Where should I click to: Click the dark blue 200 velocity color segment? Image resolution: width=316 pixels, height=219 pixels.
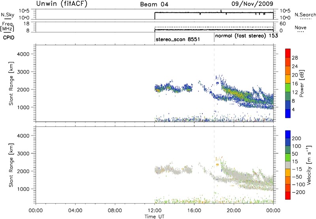click(288, 134)
